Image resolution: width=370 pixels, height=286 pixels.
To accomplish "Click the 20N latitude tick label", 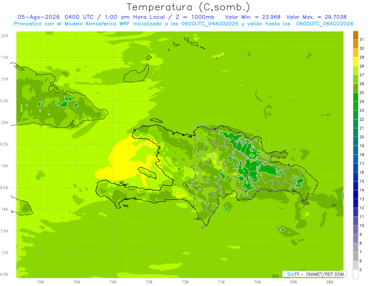I will (4, 122).
